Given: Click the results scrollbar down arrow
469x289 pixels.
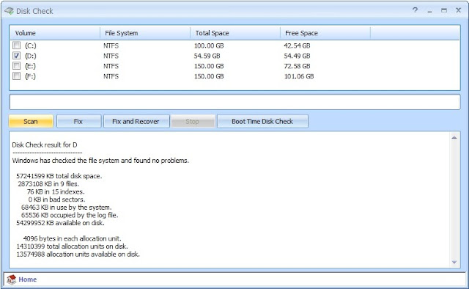Looking at the screenshot, I should coord(454,262).
